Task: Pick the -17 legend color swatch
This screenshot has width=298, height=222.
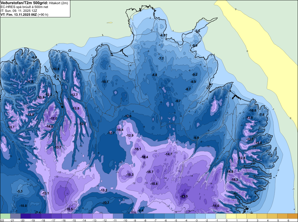Action: (56, 216)
